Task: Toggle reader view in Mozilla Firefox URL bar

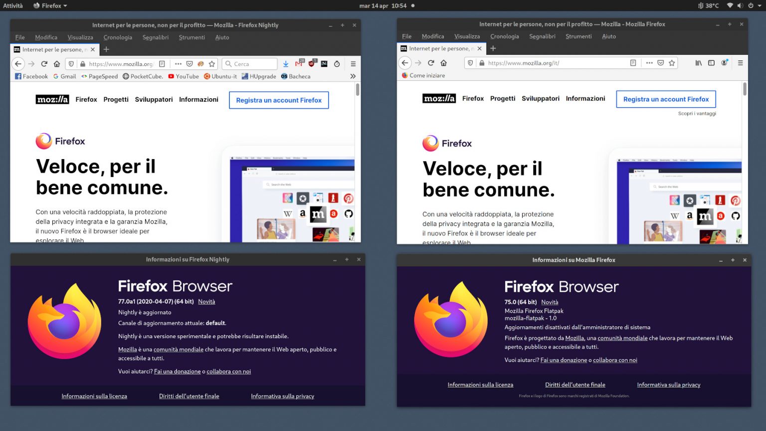Action: [x=633, y=63]
